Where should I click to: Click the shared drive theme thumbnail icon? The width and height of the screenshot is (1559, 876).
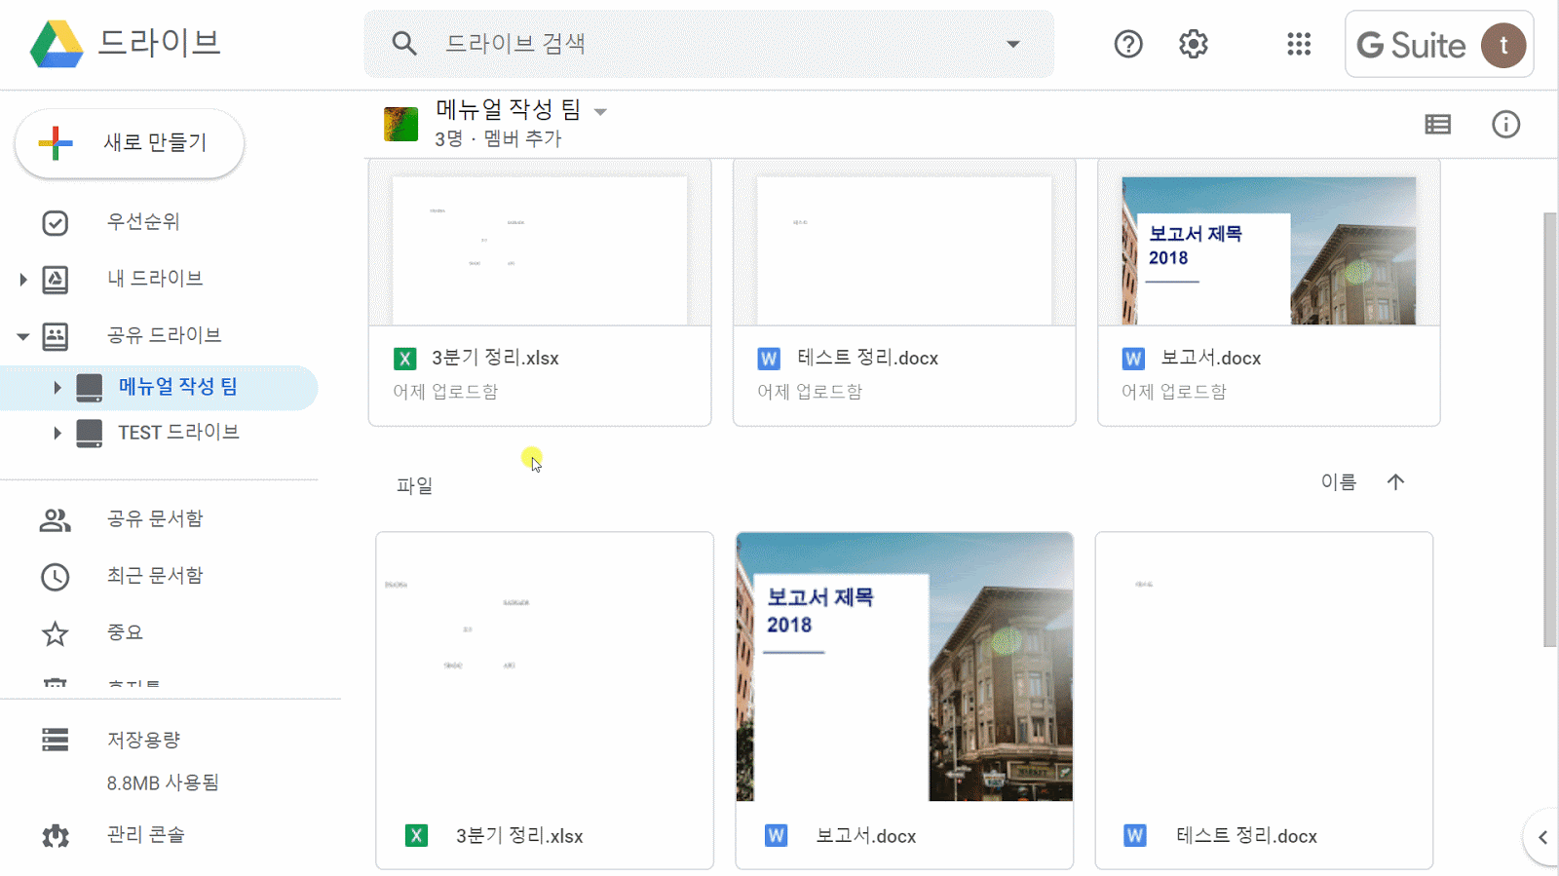(x=401, y=125)
